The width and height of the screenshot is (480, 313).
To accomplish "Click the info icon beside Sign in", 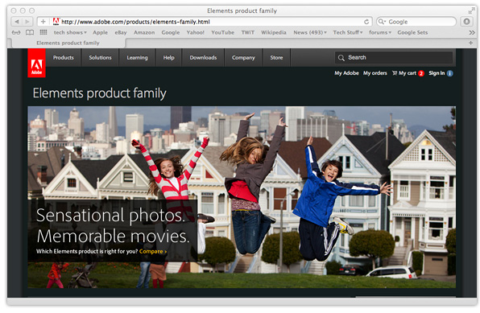I will 449,73.
